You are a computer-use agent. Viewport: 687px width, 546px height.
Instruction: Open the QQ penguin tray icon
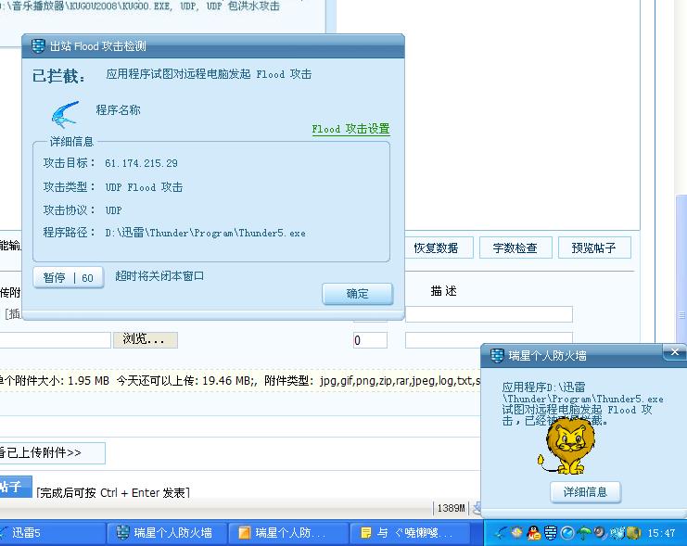pyautogui.click(x=533, y=533)
